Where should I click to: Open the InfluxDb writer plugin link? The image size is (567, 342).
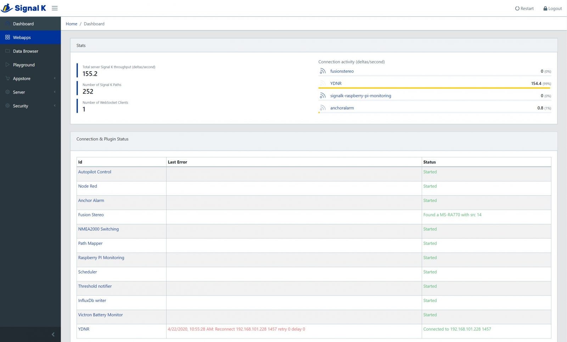(92, 301)
